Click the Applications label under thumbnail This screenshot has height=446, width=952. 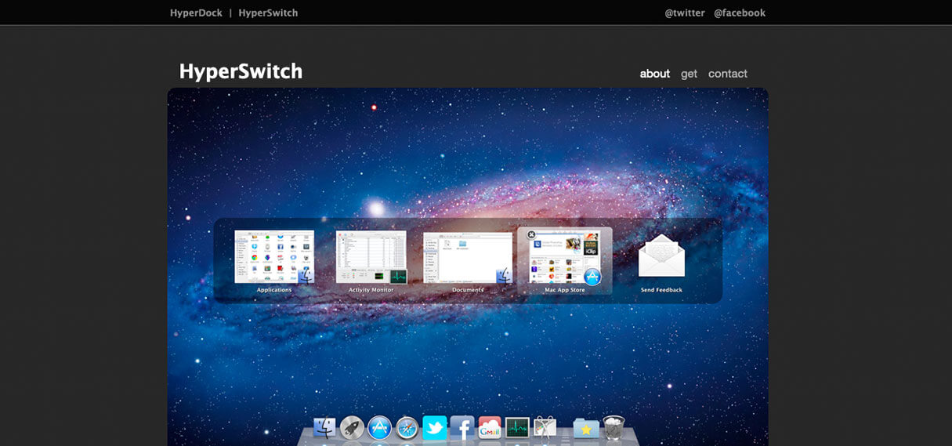(x=274, y=290)
